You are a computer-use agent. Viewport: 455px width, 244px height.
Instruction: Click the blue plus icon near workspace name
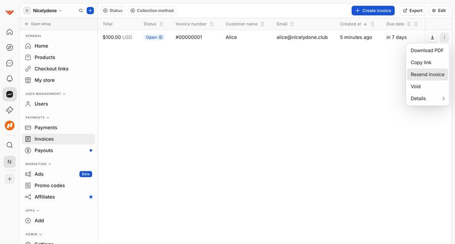(90, 11)
